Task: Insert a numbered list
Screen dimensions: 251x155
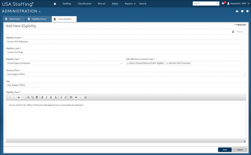Action: coord(61,97)
